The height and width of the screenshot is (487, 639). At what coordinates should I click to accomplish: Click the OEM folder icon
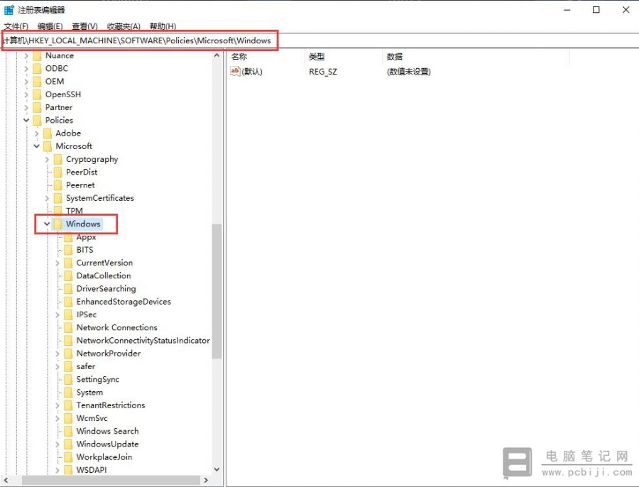click(37, 82)
